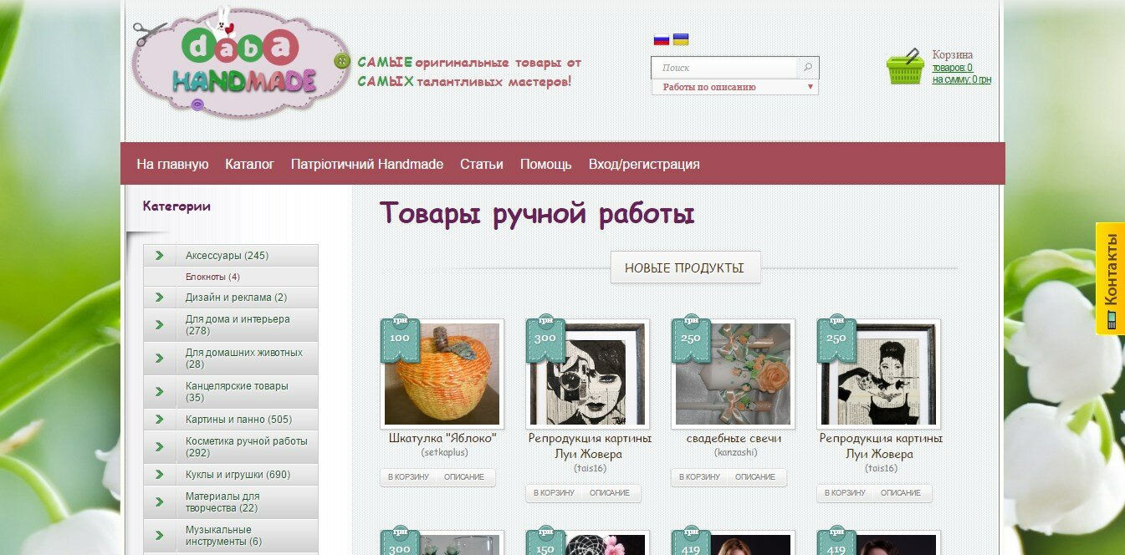Image resolution: width=1125 pixels, height=555 pixels.
Task: Open Патріотичний Handmade menu item
Action: coord(367,164)
